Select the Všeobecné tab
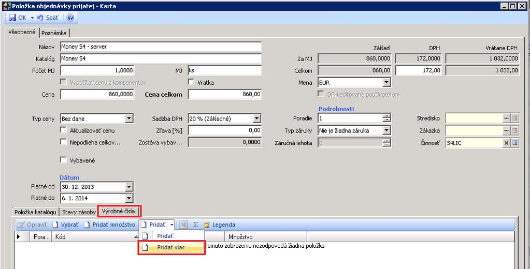This screenshot has width=530, height=269. (x=22, y=32)
